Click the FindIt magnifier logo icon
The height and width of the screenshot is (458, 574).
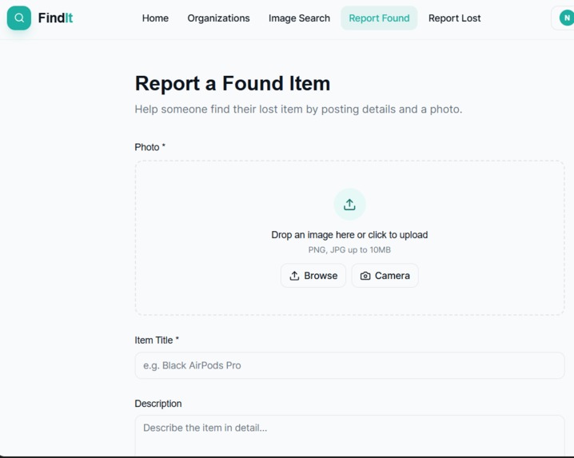pyautogui.click(x=19, y=18)
